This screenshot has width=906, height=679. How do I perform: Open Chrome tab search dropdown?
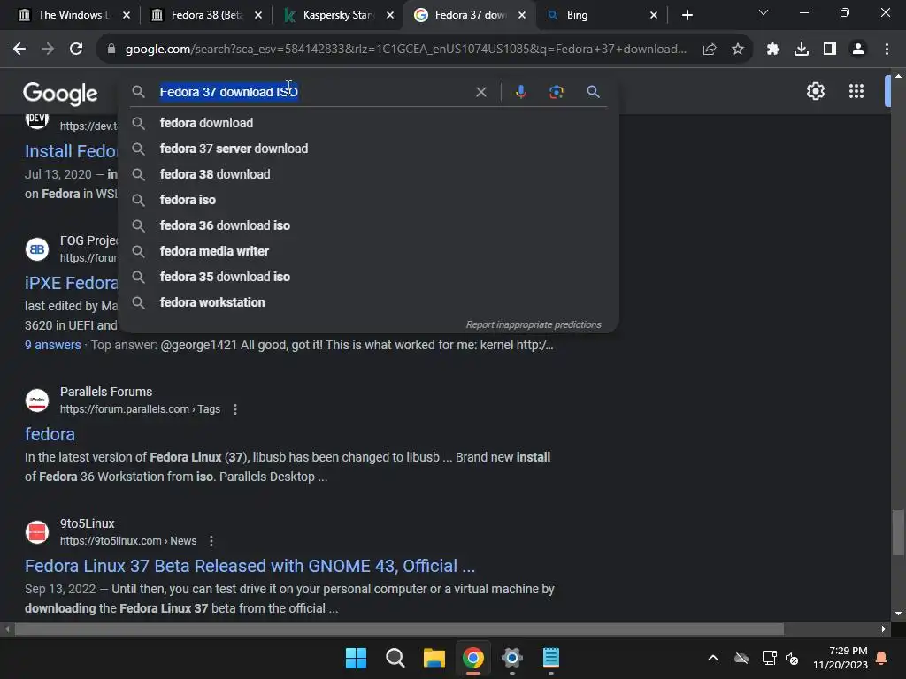tap(764, 12)
